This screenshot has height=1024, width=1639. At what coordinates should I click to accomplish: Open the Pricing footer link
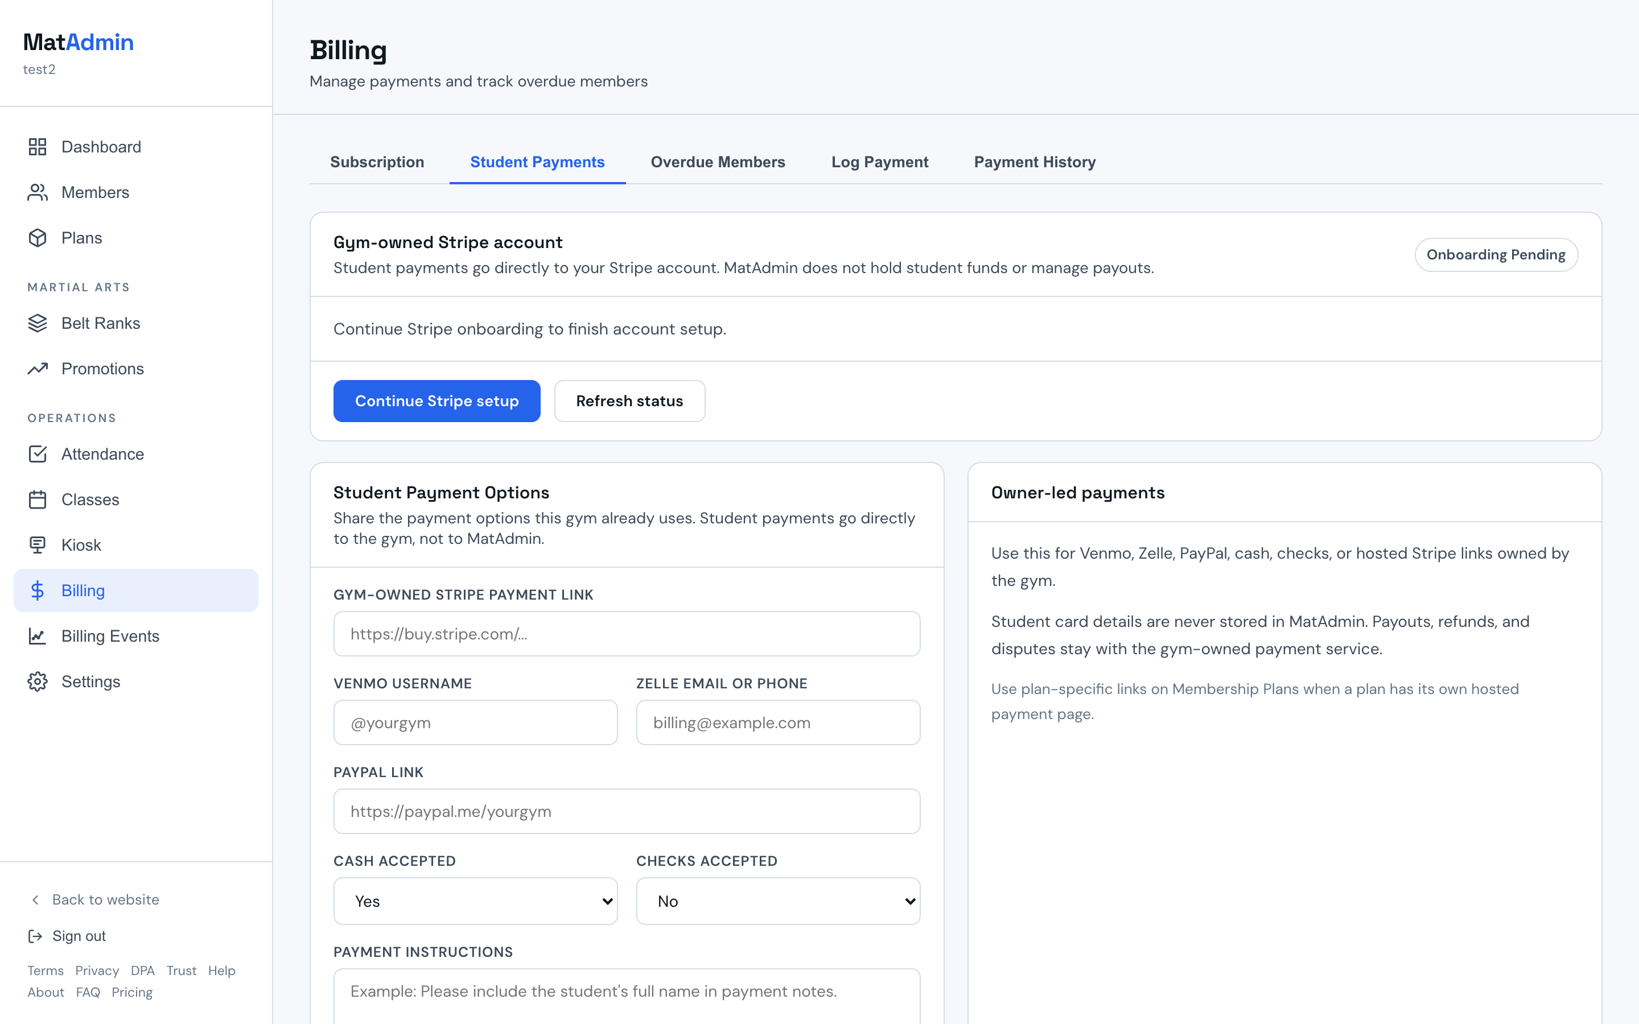(x=132, y=992)
